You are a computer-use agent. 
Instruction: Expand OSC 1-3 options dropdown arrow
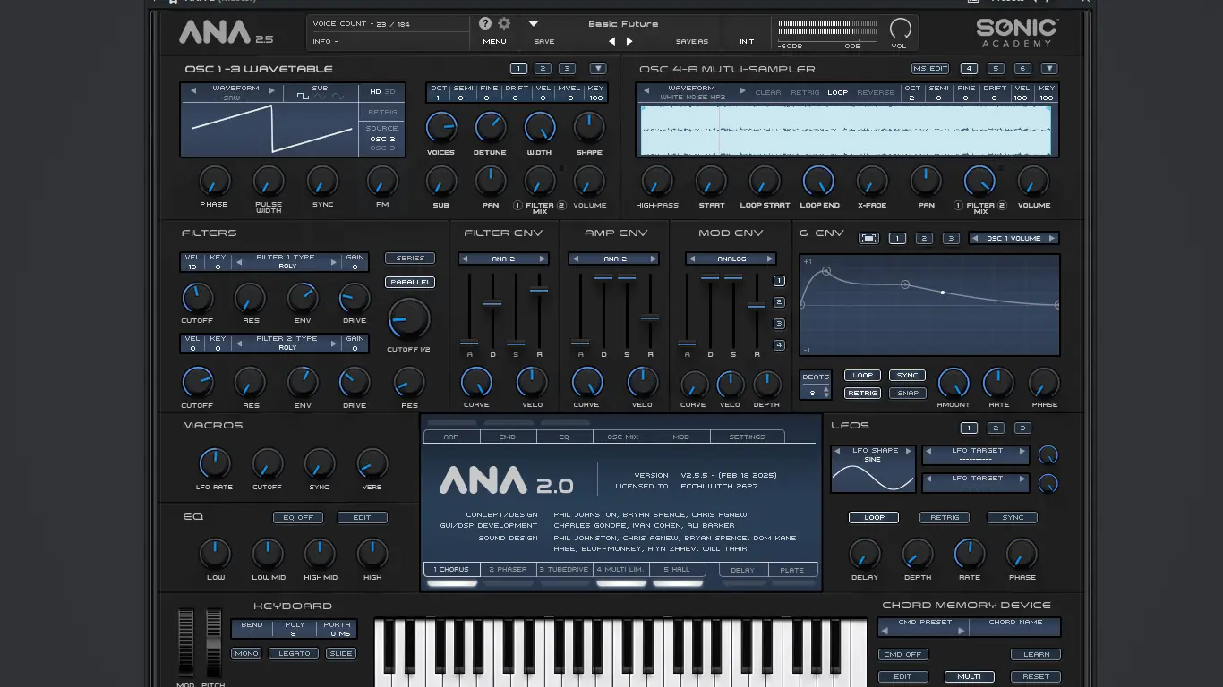coord(598,68)
